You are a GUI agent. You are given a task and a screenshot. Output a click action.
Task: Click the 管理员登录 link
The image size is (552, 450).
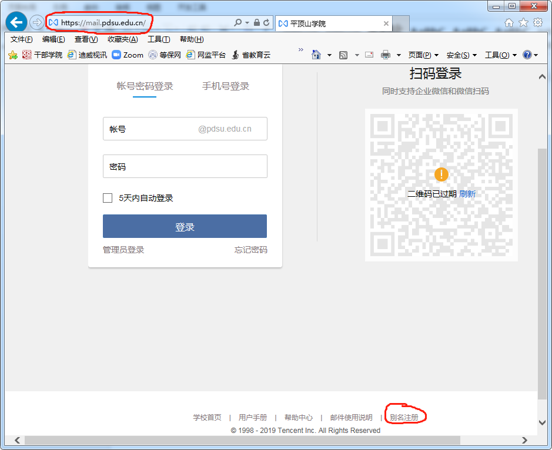click(123, 250)
